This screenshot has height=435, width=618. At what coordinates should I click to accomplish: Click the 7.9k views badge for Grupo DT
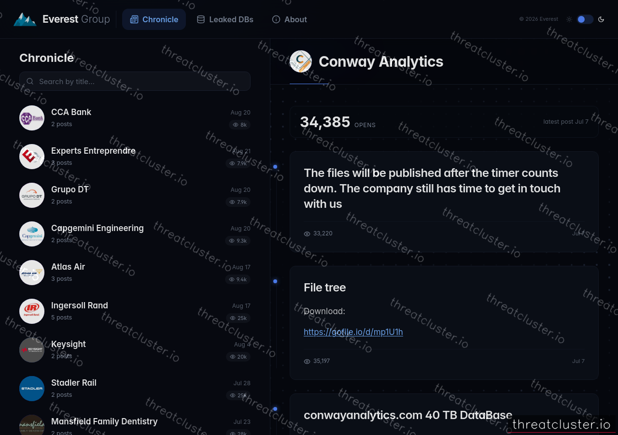[x=238, y=202]
